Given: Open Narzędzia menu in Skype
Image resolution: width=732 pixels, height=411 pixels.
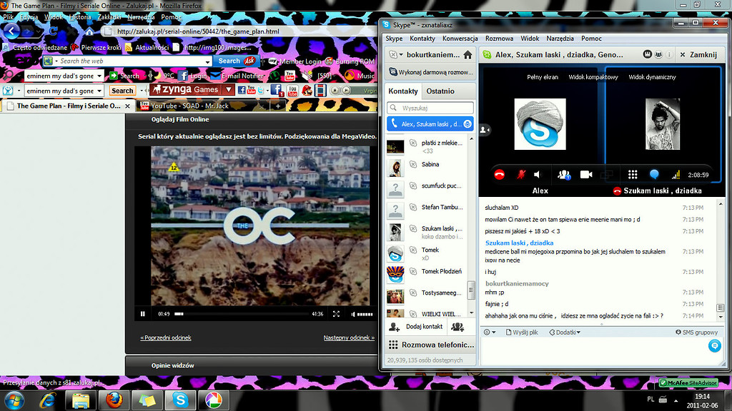Looking at the screenshot, I should click(560, 39).
